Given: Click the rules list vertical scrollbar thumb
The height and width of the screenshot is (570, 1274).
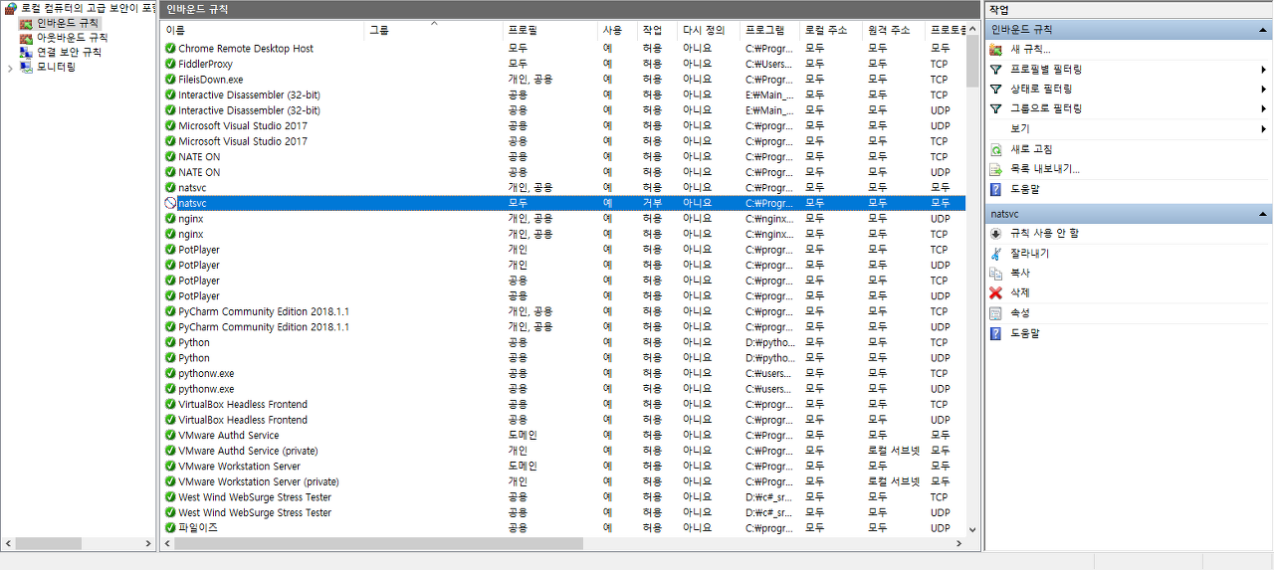Looking at the screenshot, I should 972,62.
